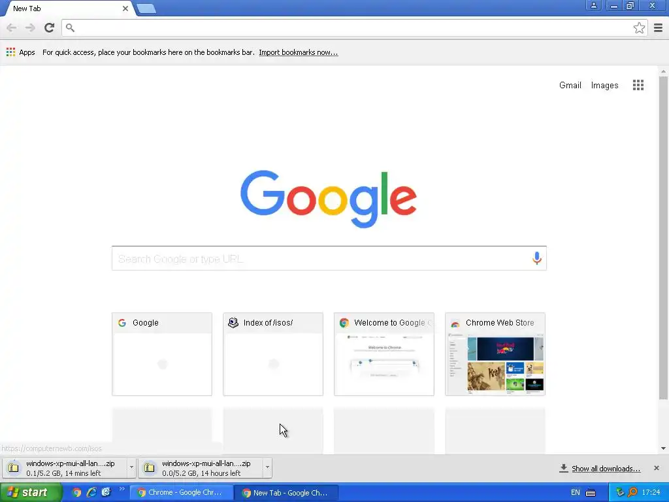Screen dimensions: 669x502
Task: Open Images link
Action: pyautogui.click(x=604, y=86)
